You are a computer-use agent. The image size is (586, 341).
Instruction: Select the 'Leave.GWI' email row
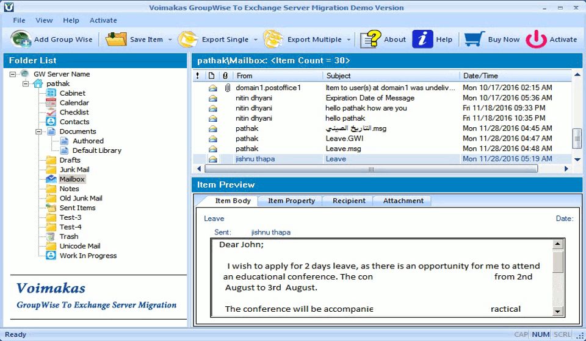click(382, 139)
